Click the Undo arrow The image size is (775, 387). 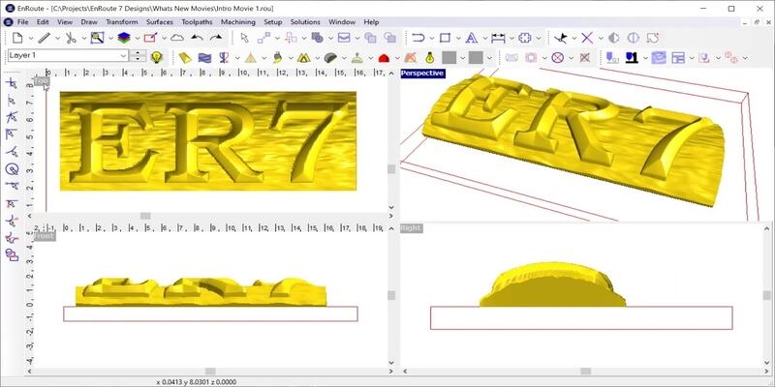tap(198, 38)
